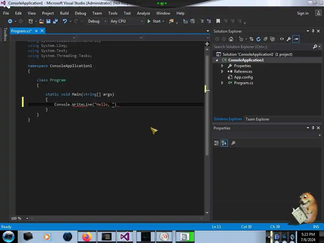This screenshot has width=324, height=243.
Task: Open the File menu
Action: pos(6,13)
